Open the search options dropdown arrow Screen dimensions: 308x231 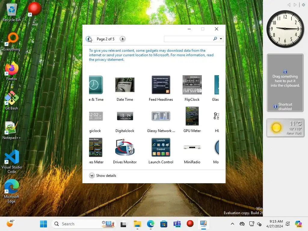(221, 39)
